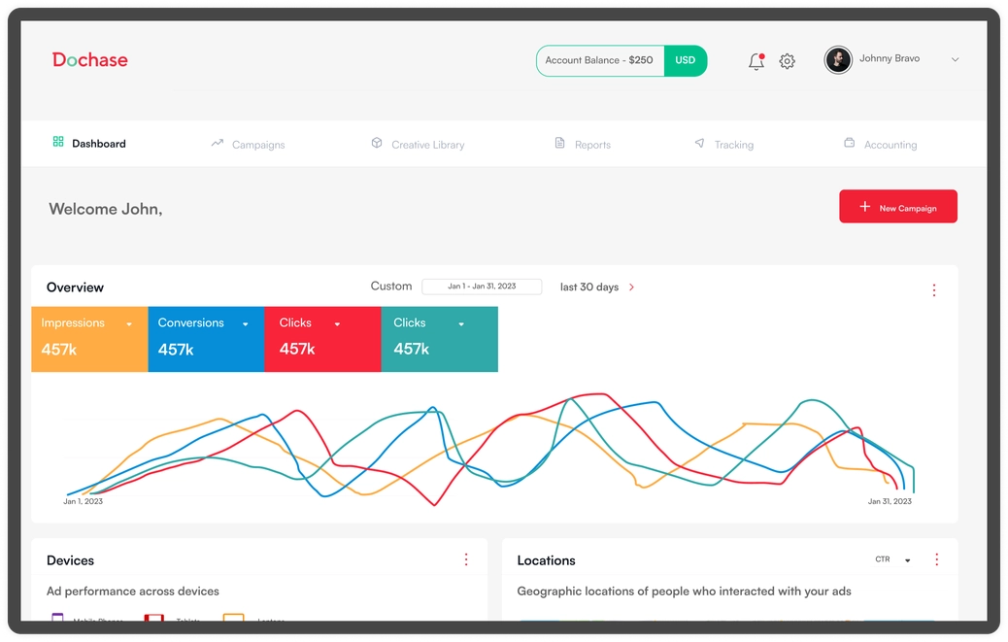Open the Locations panel three-dot menu
Screen dimensions: 1008x642
point(936,559)
